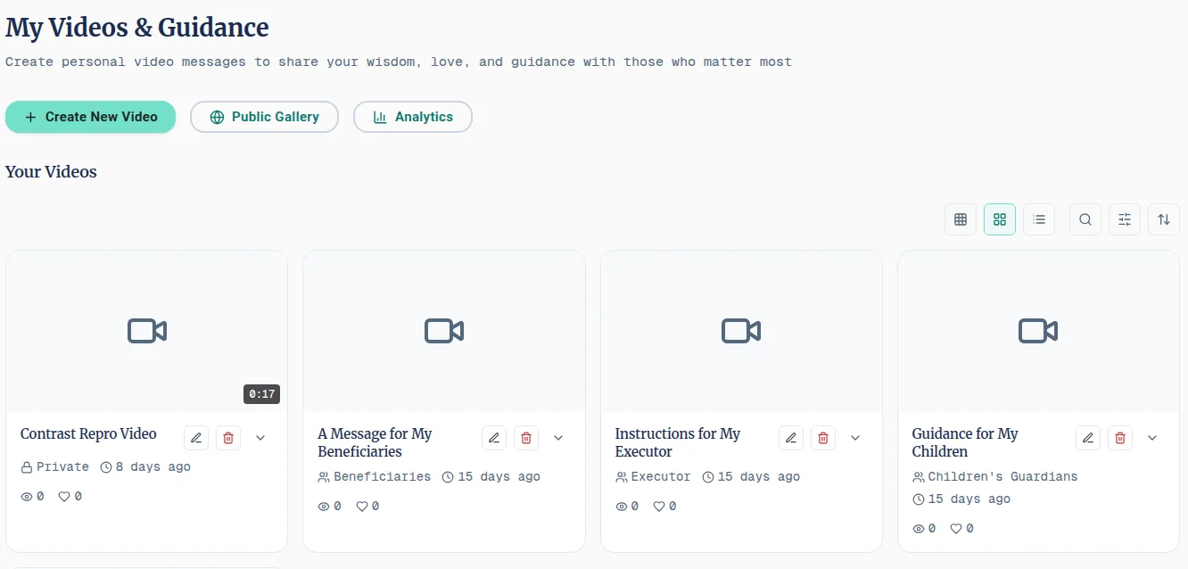This screenshot has width=1188, height=569.
Task: Click views eye icon on Contrast Repro Video
Action: pos(27,497)
